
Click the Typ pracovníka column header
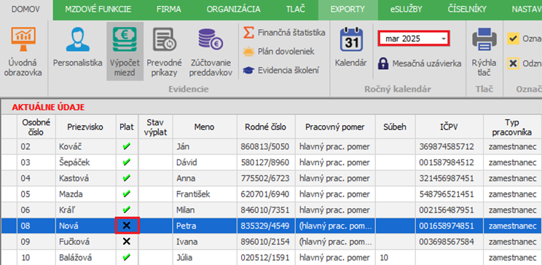coord(513,127)
